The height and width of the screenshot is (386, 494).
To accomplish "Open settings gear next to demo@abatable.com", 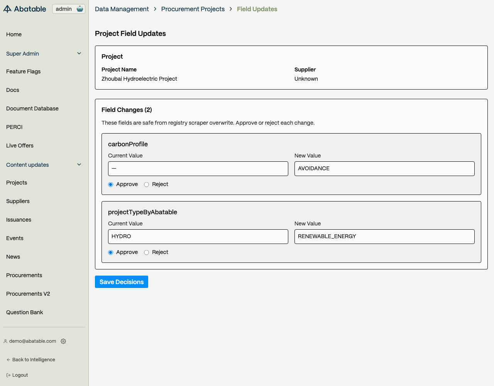I will tap(63, 341).
